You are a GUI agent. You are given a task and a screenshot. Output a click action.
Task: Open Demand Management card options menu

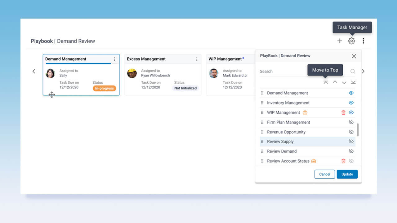[114, 59]
